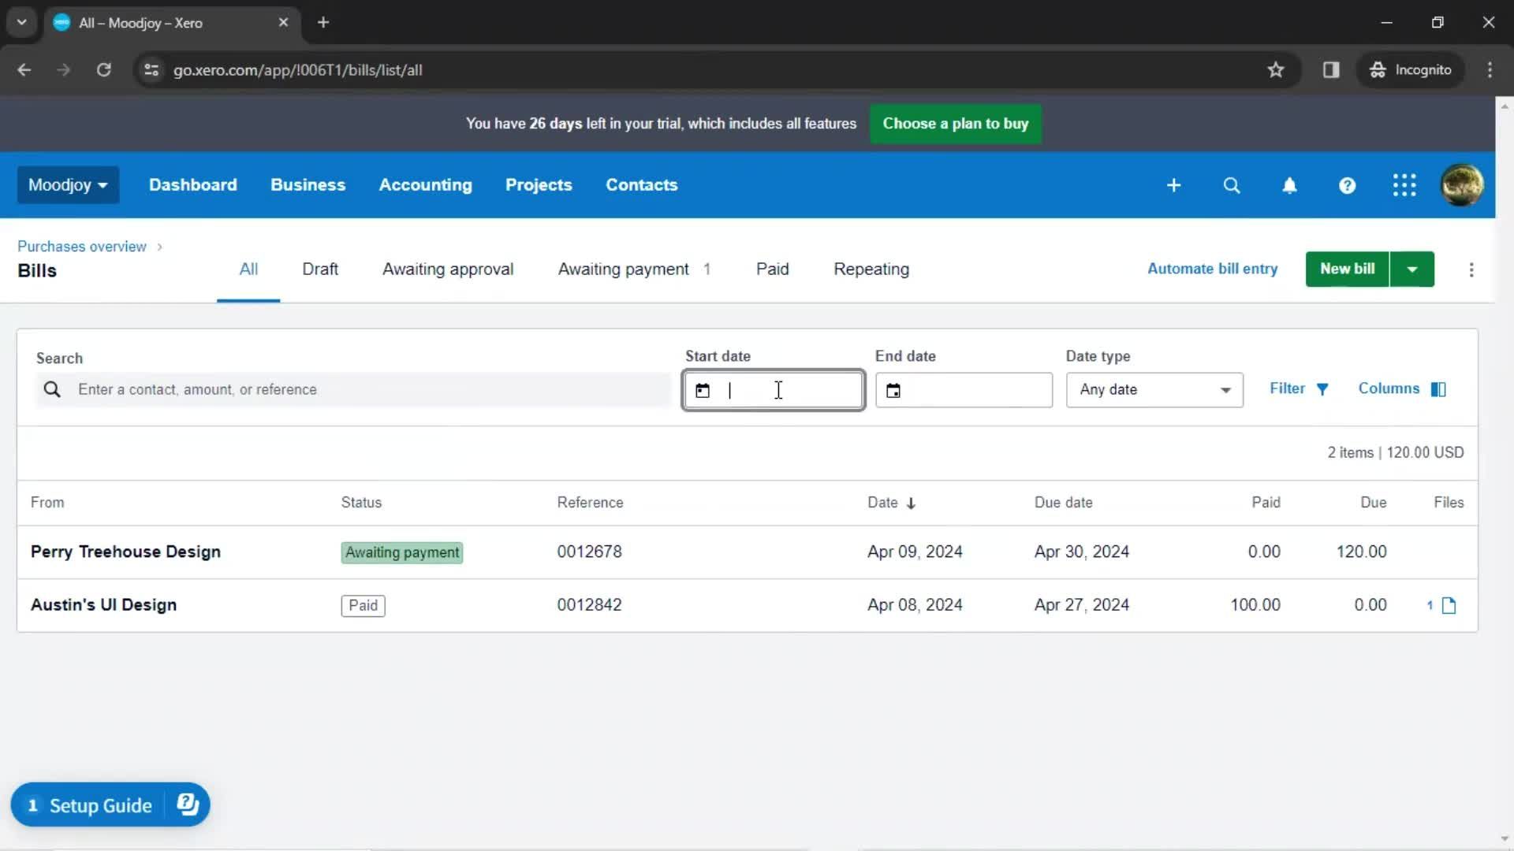Viewport: 1514px width, 851px height.
Task: Click Choose a plan to buy
Action: 956,124
